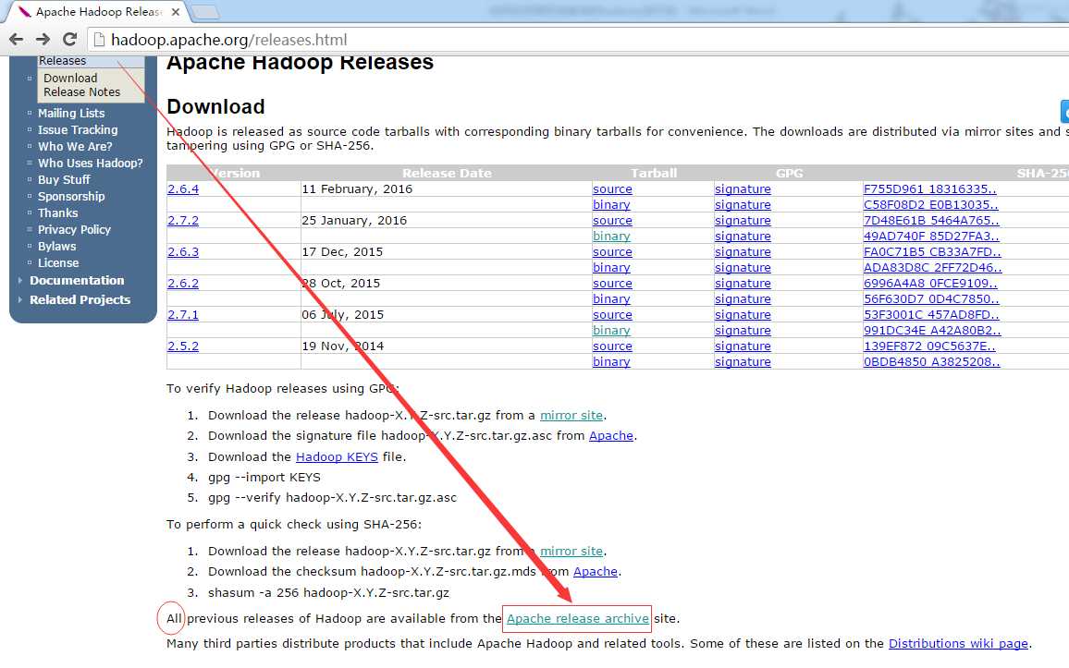The height and width of the screenshot is (668, 1069).
Task: Open SHA-256 checksum 53F3001C 457AD8FD..
Action: pyautogui.click(x=931, y=314)
